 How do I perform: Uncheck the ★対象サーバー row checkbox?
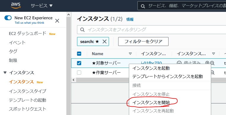[79, 63]
